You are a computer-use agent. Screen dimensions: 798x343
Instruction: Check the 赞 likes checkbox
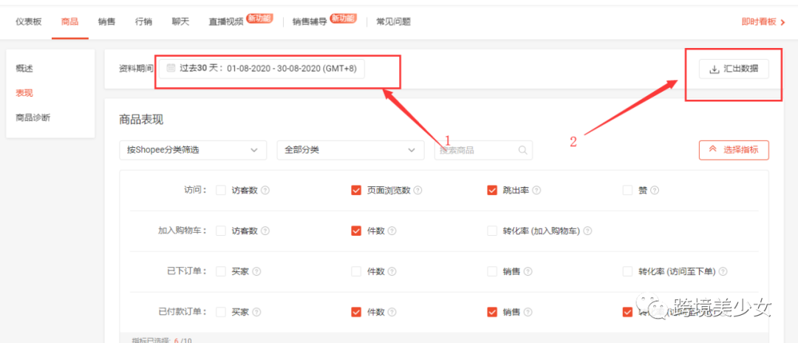pos(627,190)
